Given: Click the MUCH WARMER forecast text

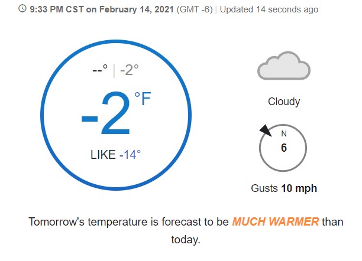Looking at the screenshot, I should [276, 222].
